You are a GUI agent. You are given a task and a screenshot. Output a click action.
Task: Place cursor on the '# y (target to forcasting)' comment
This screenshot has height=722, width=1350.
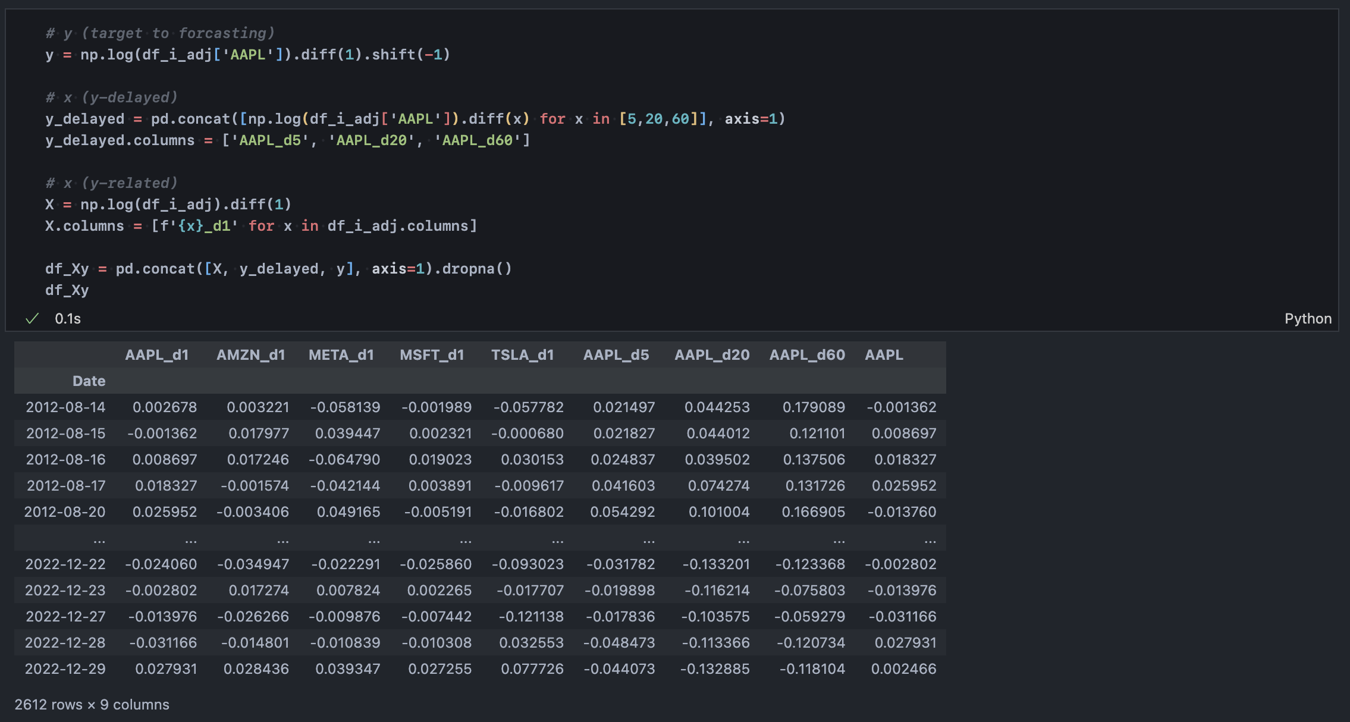tap(160, 33)
